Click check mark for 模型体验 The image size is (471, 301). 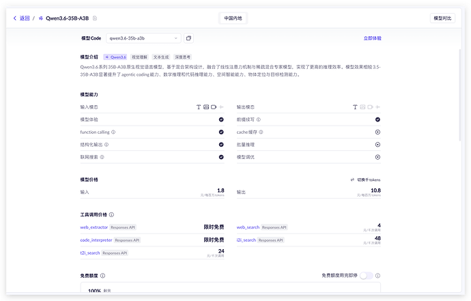point(221,119)
